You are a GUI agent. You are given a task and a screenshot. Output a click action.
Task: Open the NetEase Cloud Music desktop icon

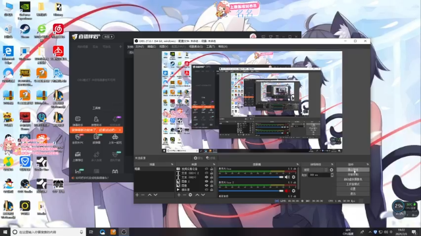coord(59,29)
